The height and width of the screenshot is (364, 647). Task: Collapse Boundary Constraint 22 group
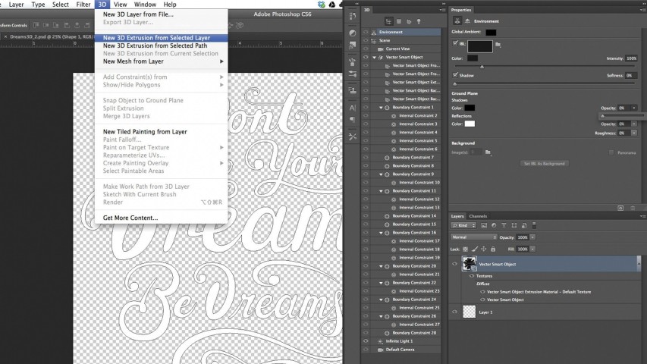click(x=381, y=283)
